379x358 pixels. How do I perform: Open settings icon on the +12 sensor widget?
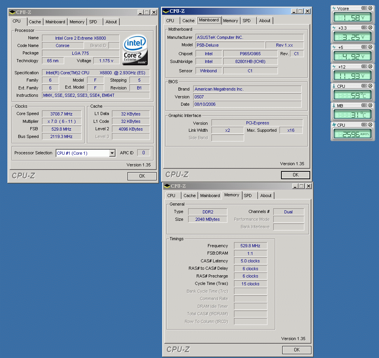(364, 66)
